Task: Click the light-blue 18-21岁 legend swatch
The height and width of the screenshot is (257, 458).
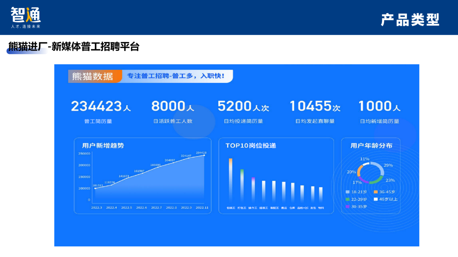Action: point(348,192)
